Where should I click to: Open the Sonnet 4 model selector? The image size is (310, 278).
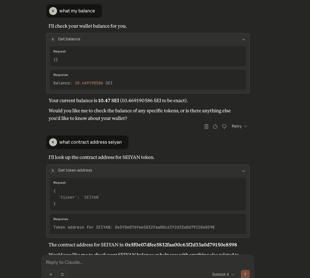coord(223,274)
